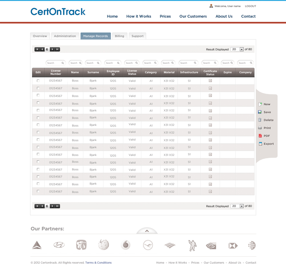Click the Print icon in side panel
The image size is (286, 268).
pyautogui.click(x=260, y=128)
